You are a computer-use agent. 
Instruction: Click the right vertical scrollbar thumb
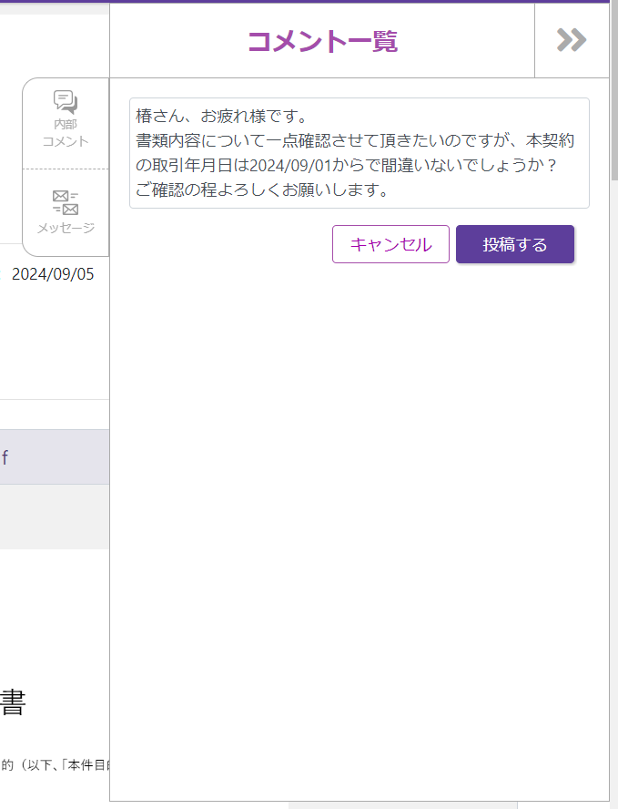tap(613, 91)
